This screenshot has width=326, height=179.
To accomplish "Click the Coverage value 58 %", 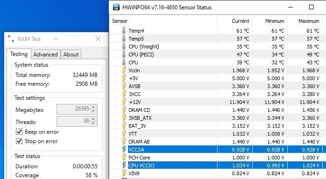I will [92, 175].
